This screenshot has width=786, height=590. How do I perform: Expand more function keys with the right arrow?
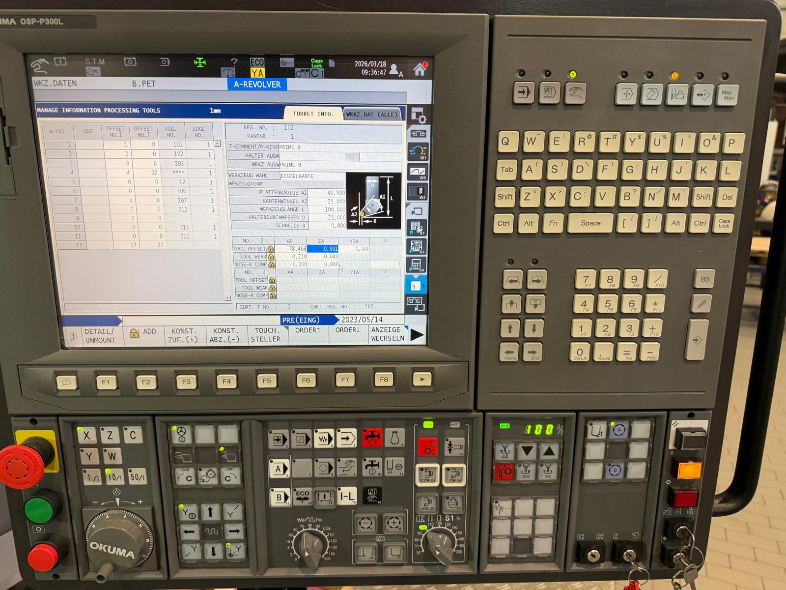click(417, 335)
